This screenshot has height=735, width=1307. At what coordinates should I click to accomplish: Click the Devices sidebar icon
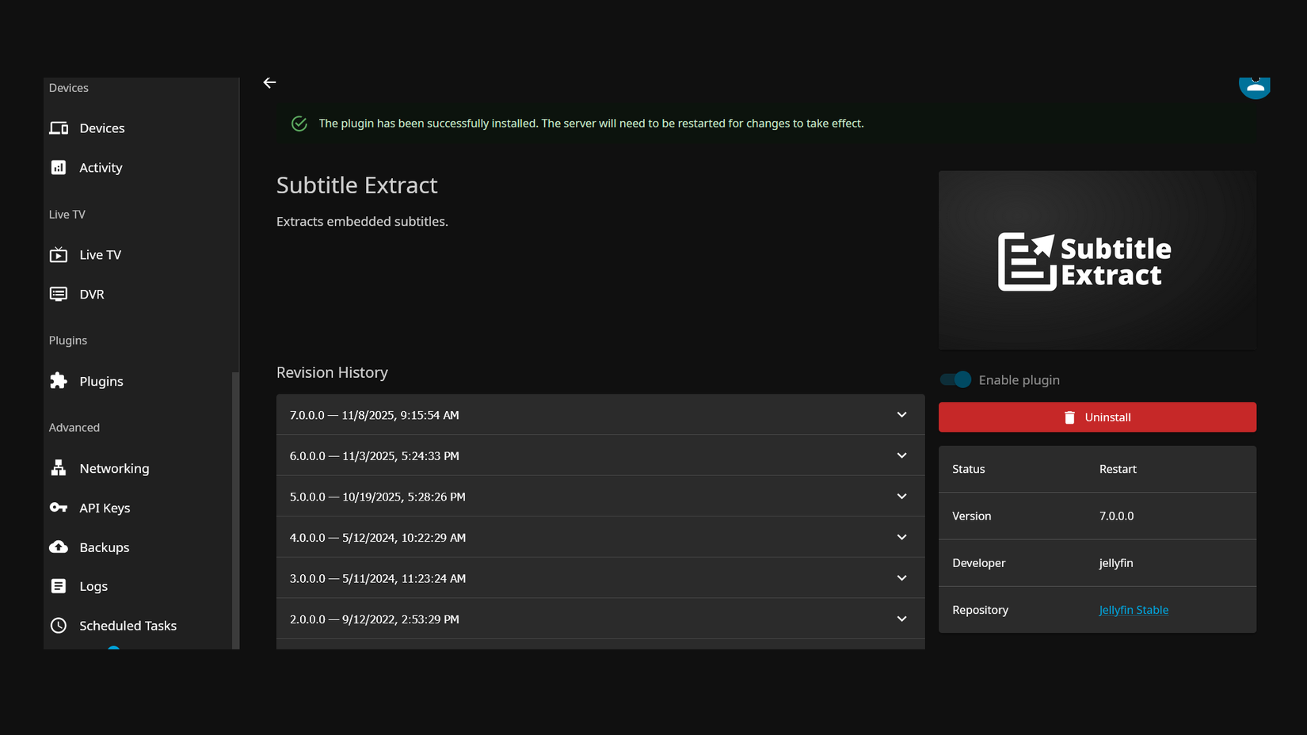[x=59, y=128]
